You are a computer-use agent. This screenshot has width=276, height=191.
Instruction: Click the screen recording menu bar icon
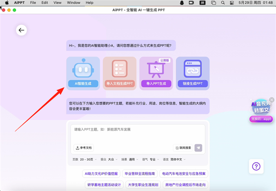pos(191,3)
